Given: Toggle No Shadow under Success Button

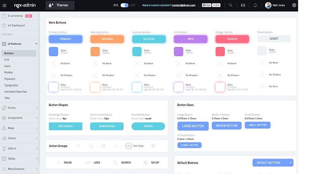Looking at the screenshot, I should (137, 75).
